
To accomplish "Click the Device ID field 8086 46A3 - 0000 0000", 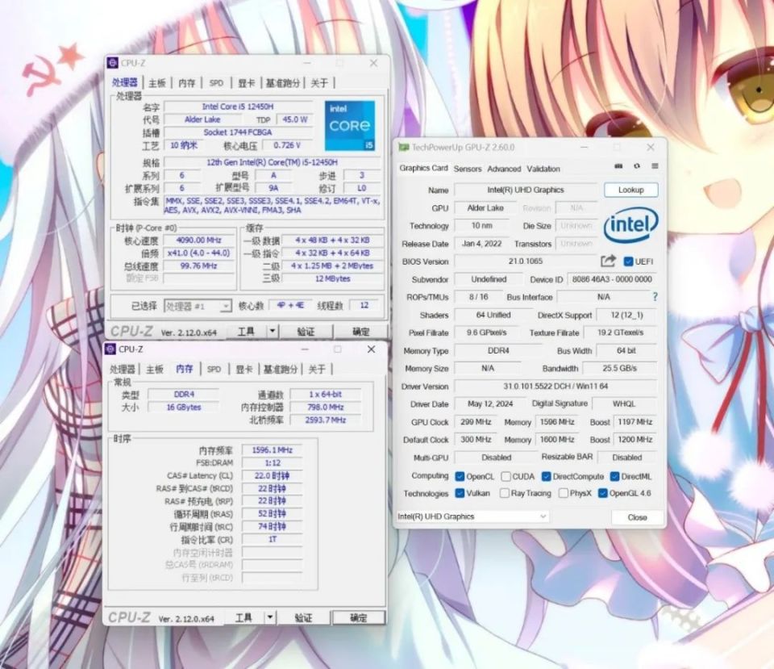I will tap(612, 279).
